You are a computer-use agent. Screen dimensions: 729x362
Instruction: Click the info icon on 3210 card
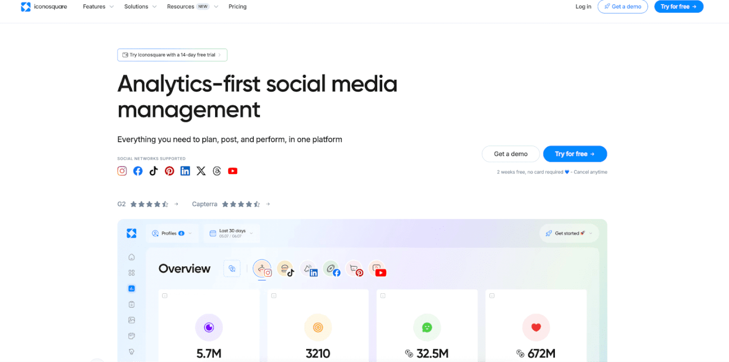(x=274, y=296)
